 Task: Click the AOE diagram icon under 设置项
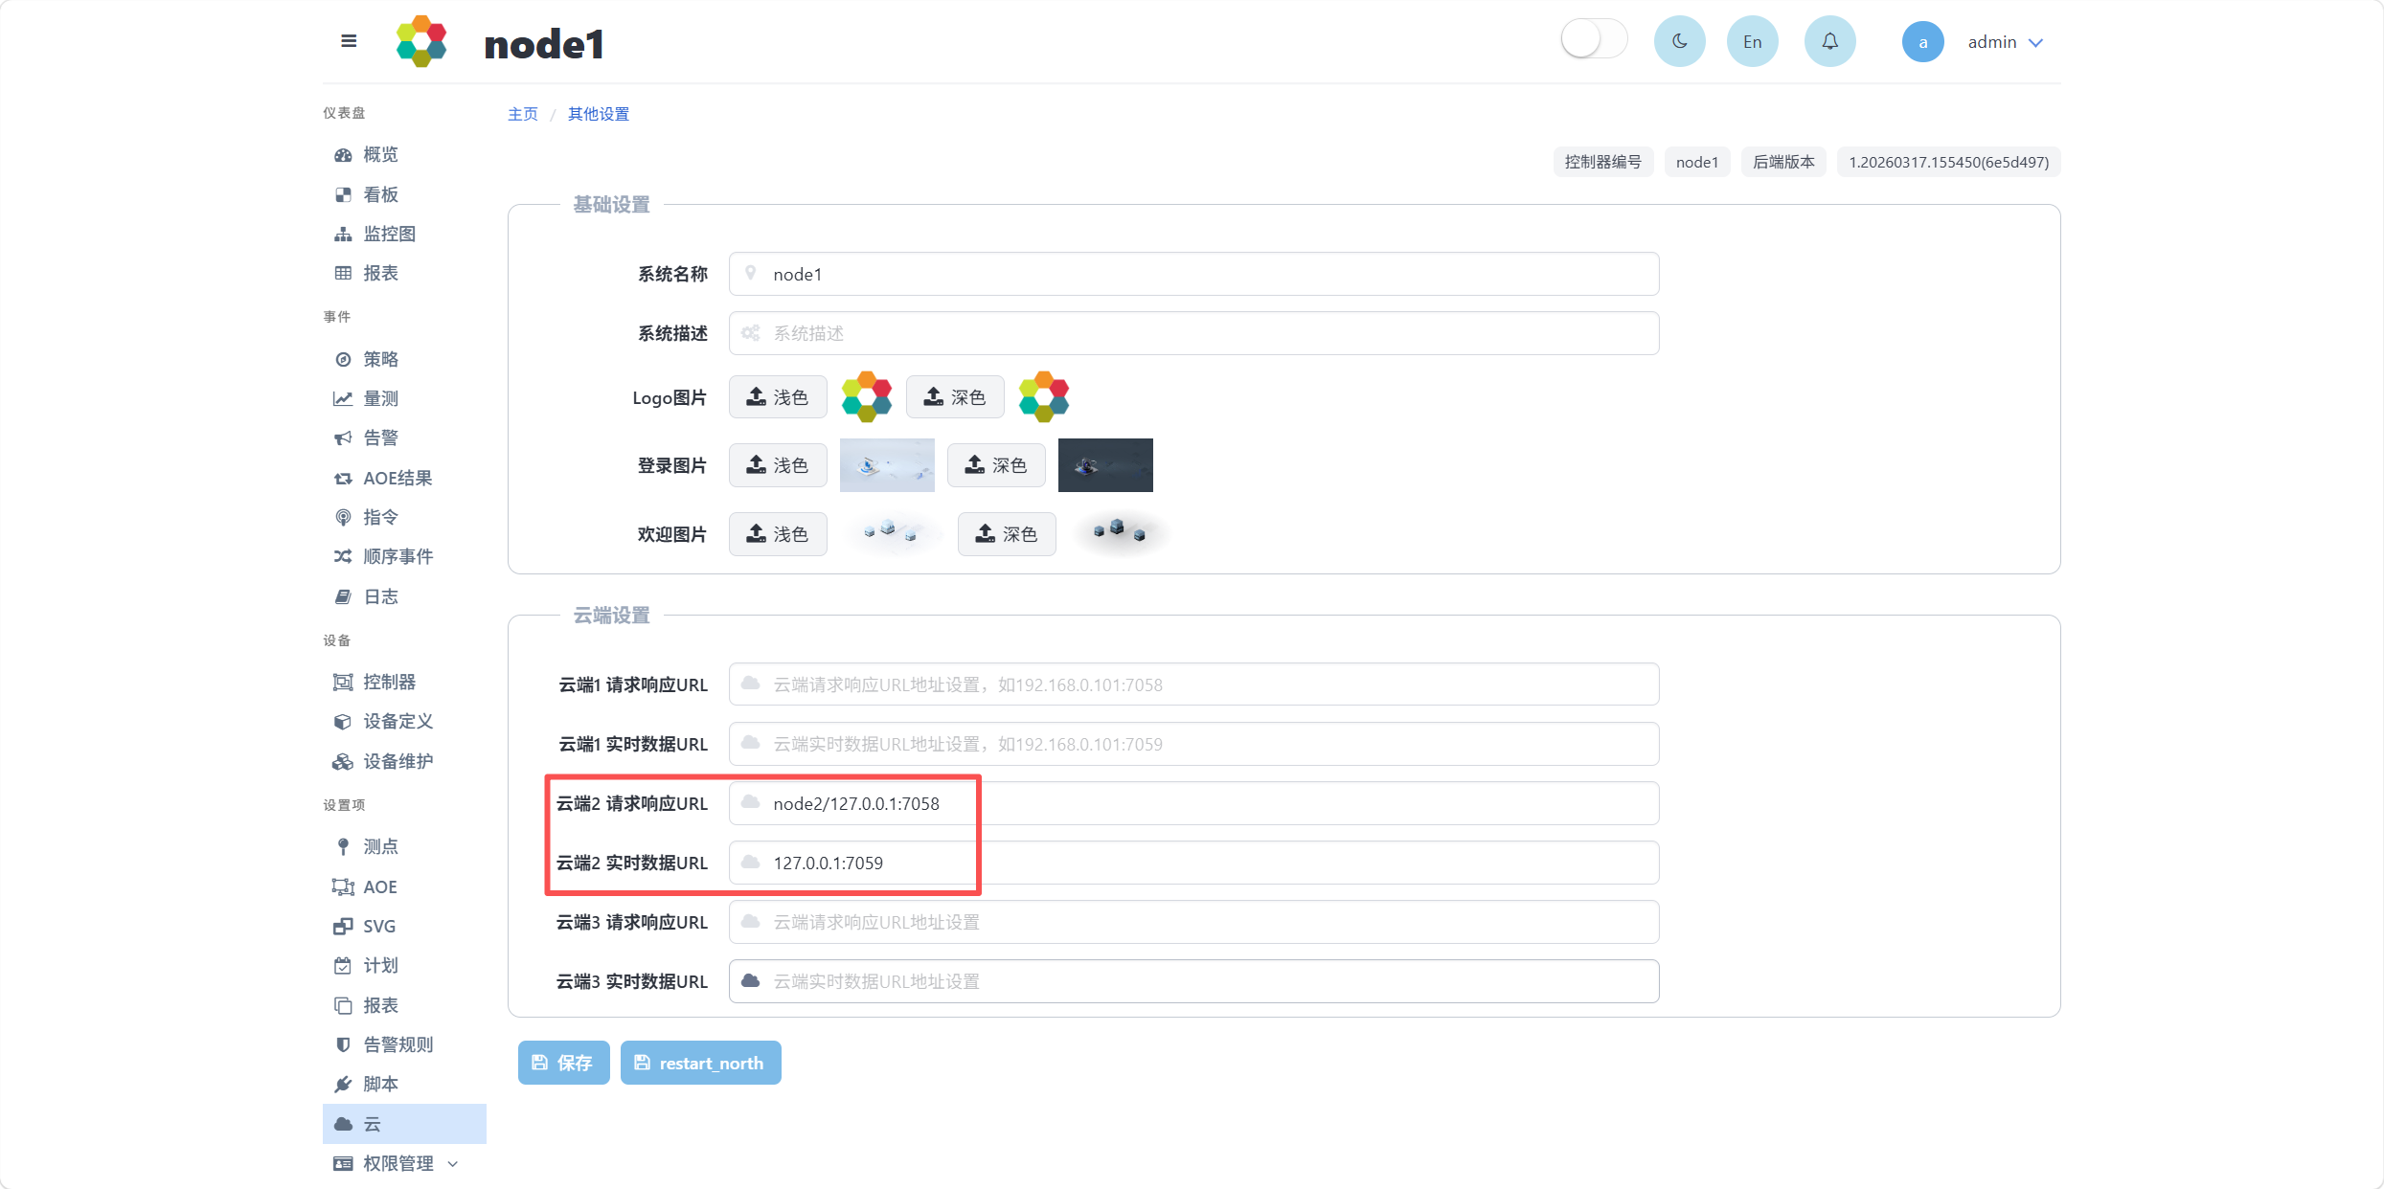[x=343, y=886]
